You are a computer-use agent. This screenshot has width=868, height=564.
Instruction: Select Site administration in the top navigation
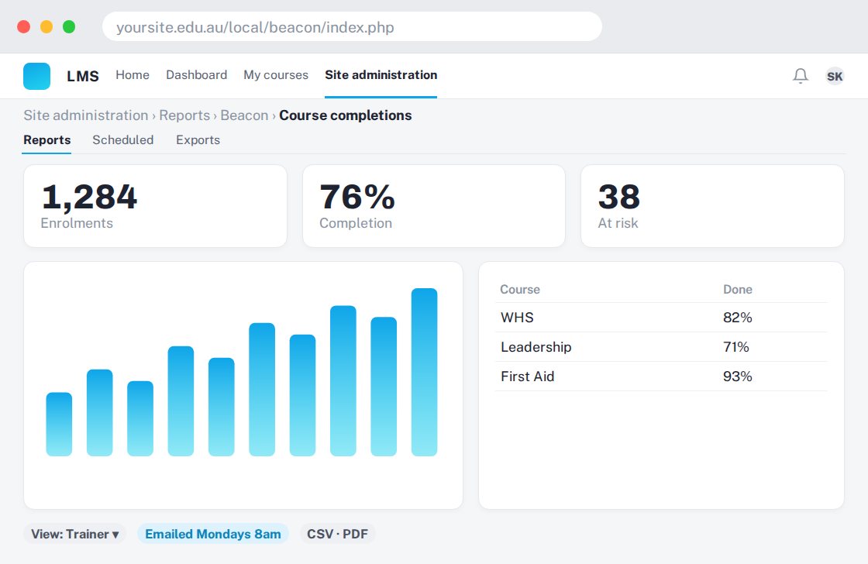[381, 74]
